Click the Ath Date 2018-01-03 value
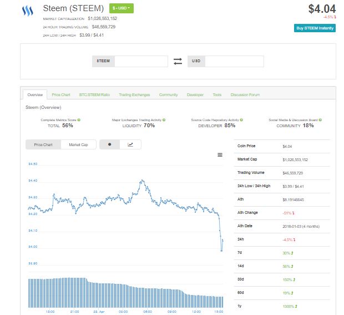Viewport: 344px width, 315px height. coord(301,227)
